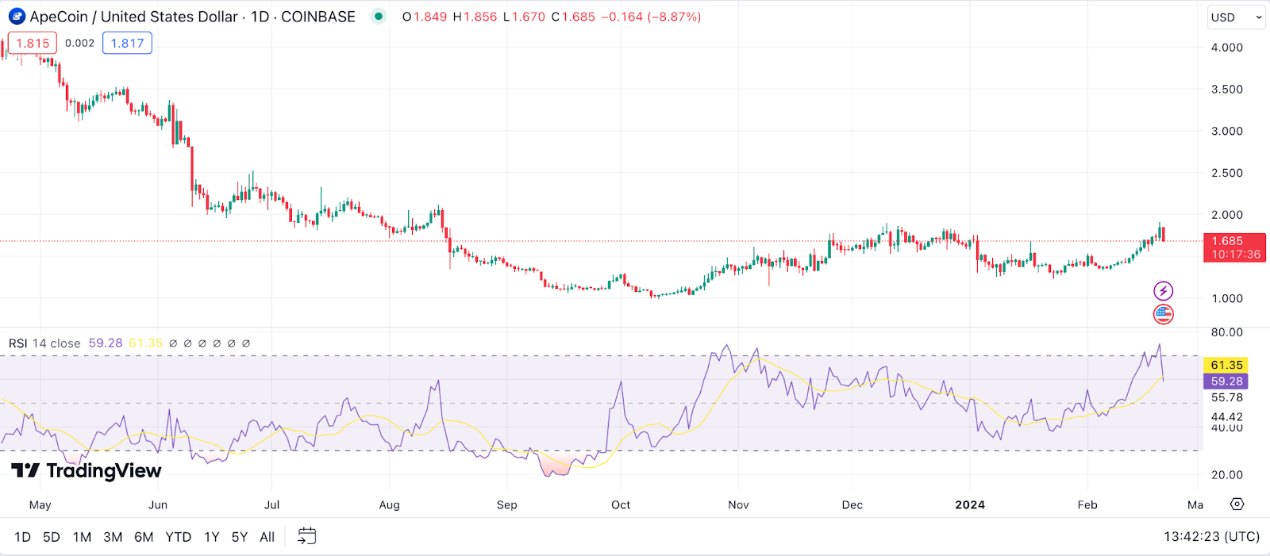Open the USD currency dropdown

(x=1235, y=17)
